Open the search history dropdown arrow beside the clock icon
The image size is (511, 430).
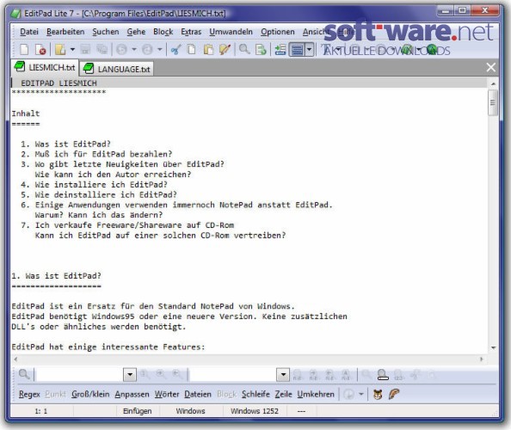click(x=361, y=394)
